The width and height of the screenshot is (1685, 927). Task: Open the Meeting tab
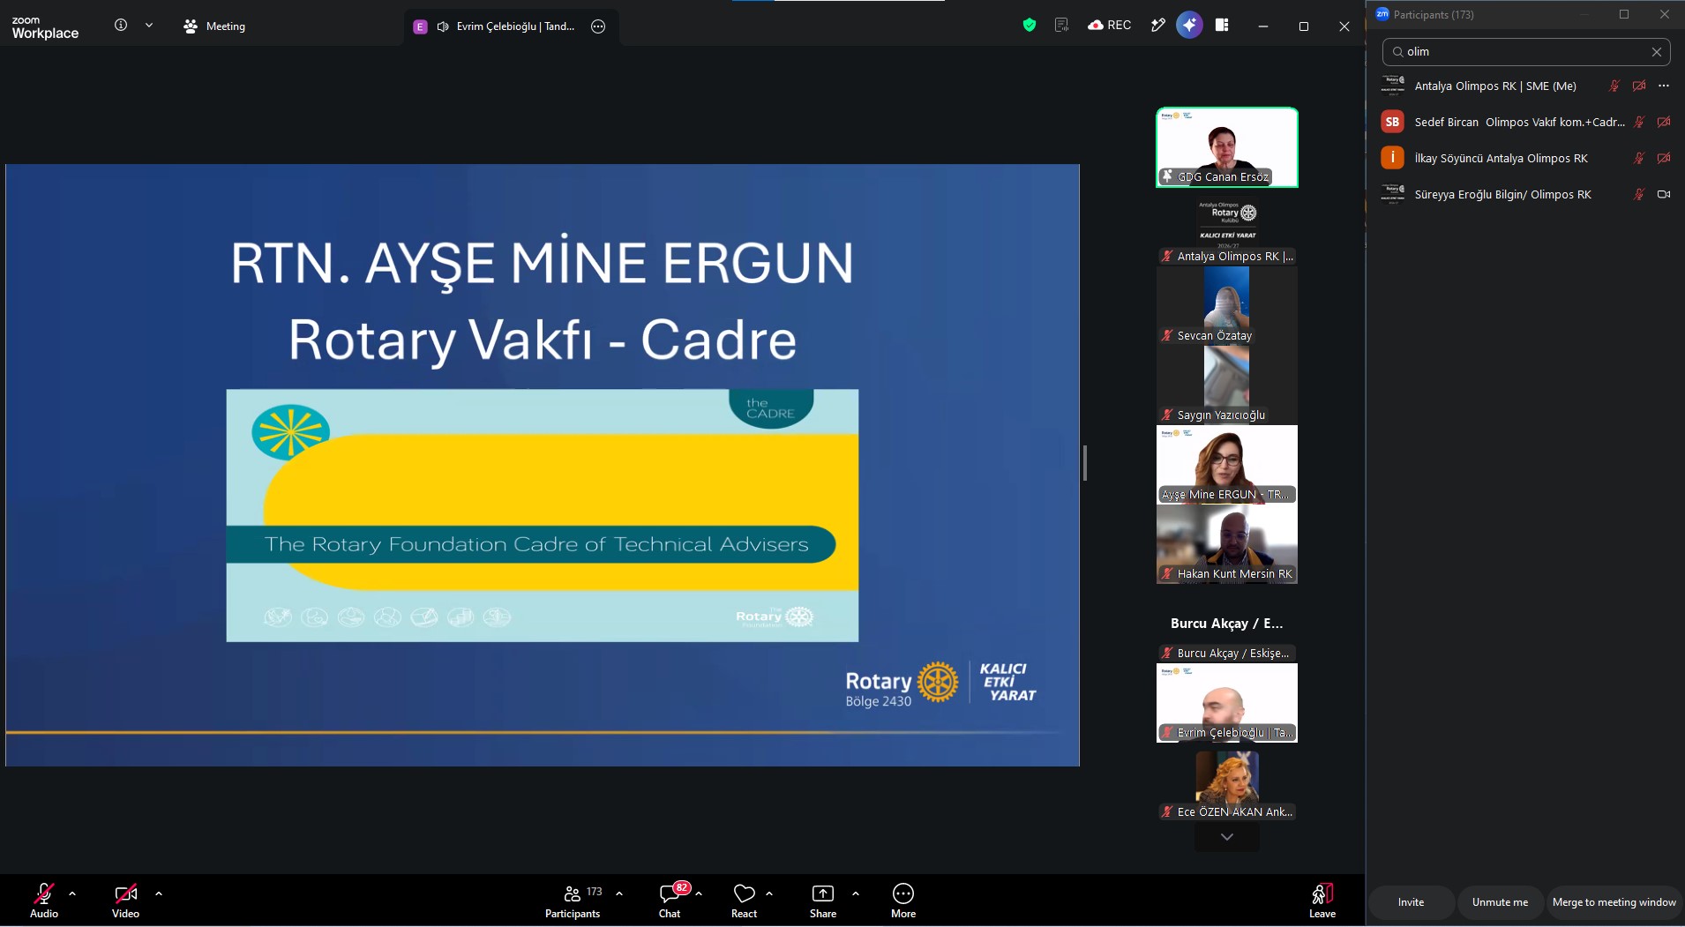[x=213, y=26]
